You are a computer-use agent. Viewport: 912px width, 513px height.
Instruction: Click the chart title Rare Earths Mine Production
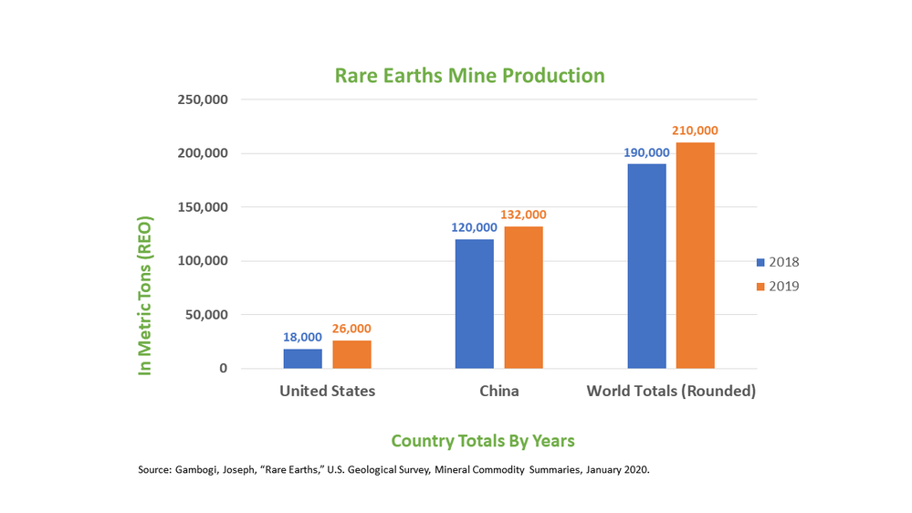pyautogui.click(x=469, y=75)
